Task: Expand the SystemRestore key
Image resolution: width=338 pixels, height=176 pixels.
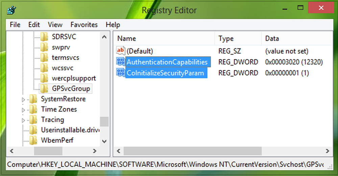Action: [23, 99]
